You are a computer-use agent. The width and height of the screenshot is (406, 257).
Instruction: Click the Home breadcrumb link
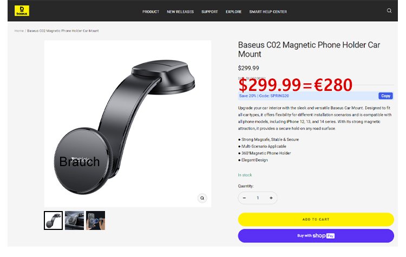click(19, 31)
